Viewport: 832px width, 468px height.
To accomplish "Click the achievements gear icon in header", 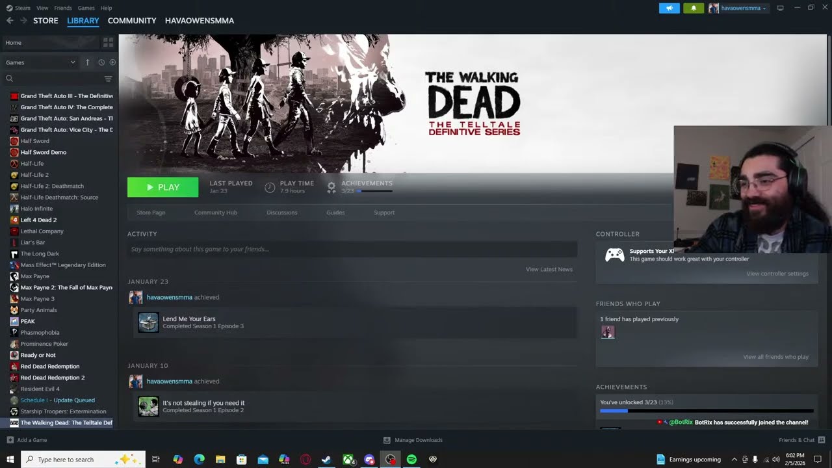I will point(331,187).
